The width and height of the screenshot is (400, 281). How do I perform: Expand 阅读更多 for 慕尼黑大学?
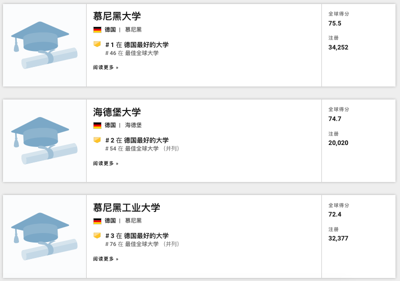pos(106,67)
